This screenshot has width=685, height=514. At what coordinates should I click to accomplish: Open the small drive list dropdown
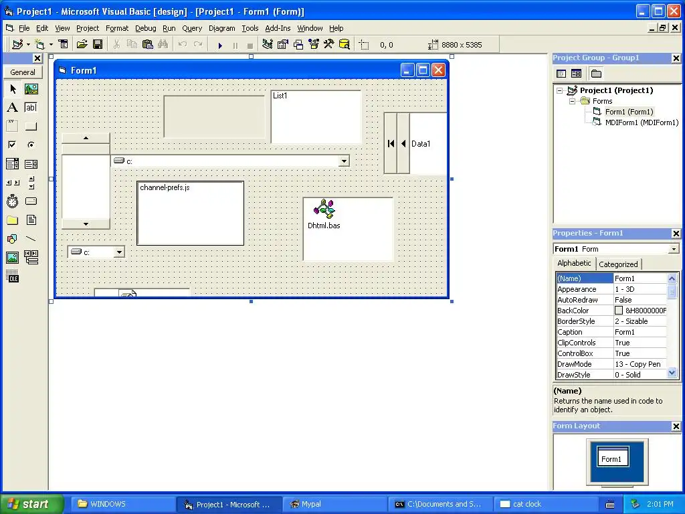pyautogui.click(x=119, y=252)
